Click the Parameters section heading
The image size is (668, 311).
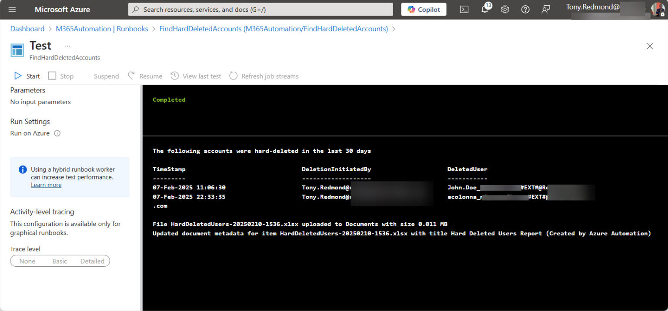(28, 90)
